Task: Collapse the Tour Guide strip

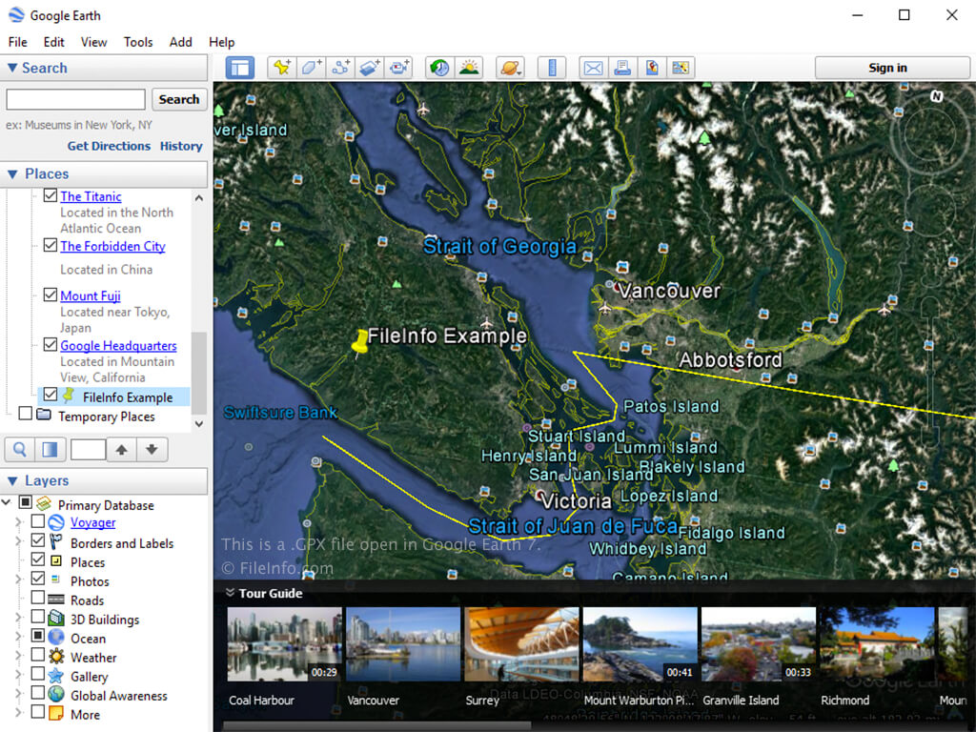Action: click(x=230, y=593)
